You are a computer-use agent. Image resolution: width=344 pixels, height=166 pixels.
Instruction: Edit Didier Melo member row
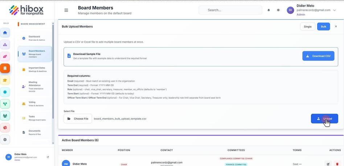[328, 164]
